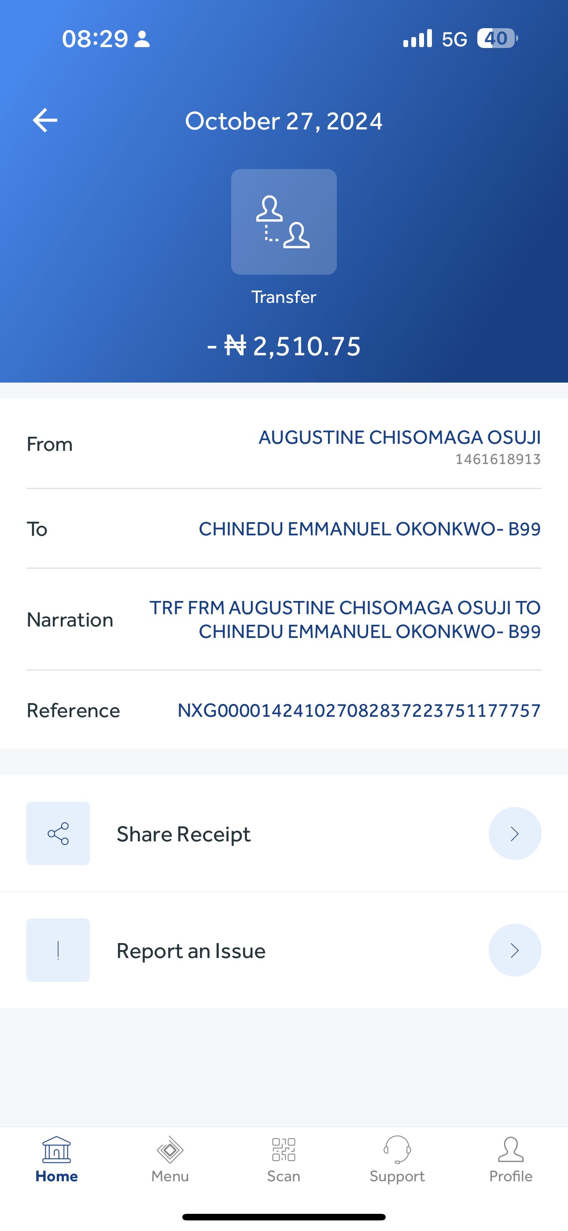Tap the Report an Issue label

191,951
